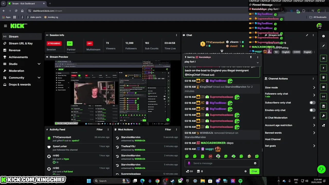
Task: Open the Mod Actions Filter
Action: click(x=168, y=129)
